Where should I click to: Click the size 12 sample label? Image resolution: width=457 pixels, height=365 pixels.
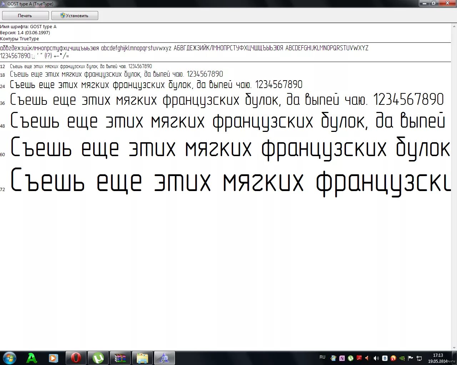(2, 67)
